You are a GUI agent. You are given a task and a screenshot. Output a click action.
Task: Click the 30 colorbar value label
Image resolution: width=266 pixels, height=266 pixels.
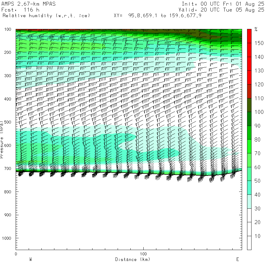click(x=257, y=208)
